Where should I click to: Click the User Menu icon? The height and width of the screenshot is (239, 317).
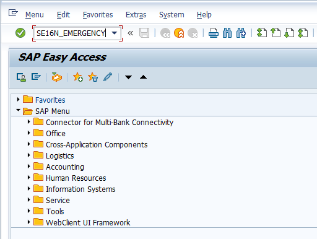coord(21,77)
